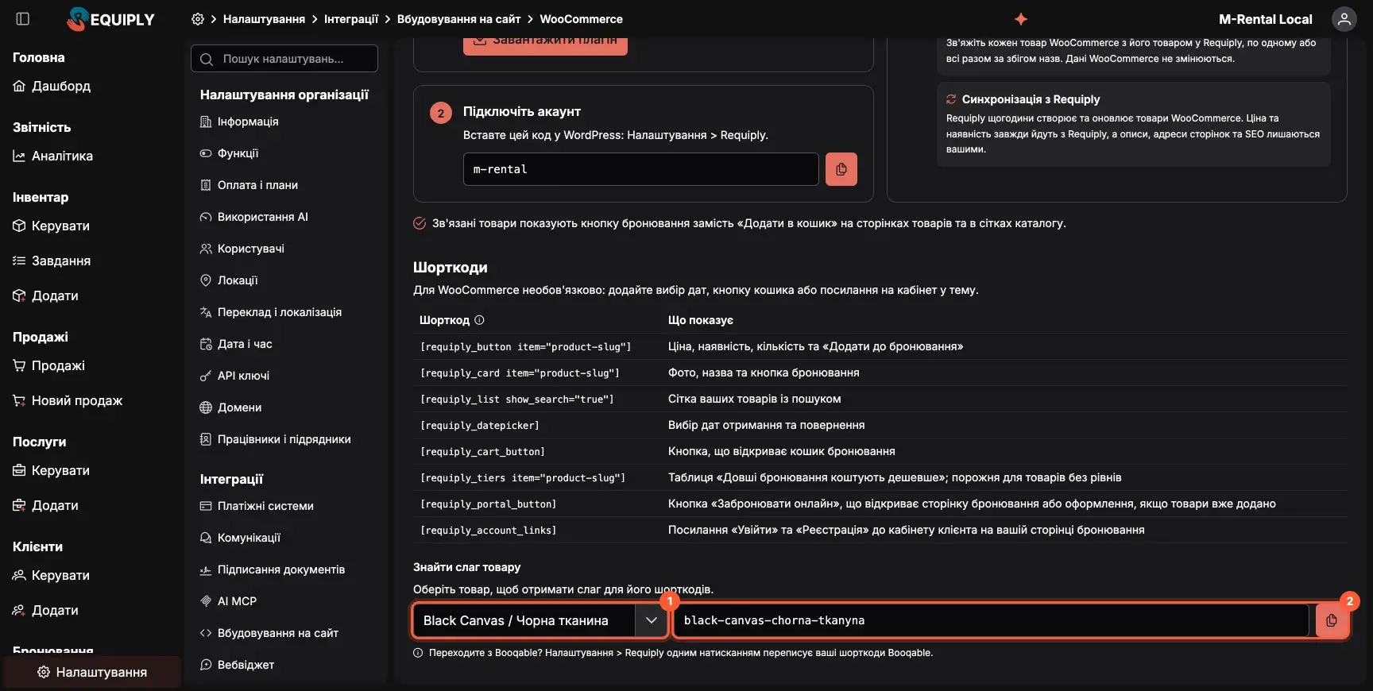Go to Інтеграції breadcrumb
This screenshot has height=691, width=1373.
pos(351,19)
